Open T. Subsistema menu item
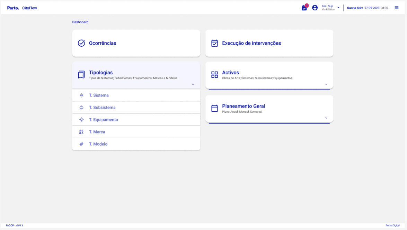The image size is (407, 230). pos(136,108)
